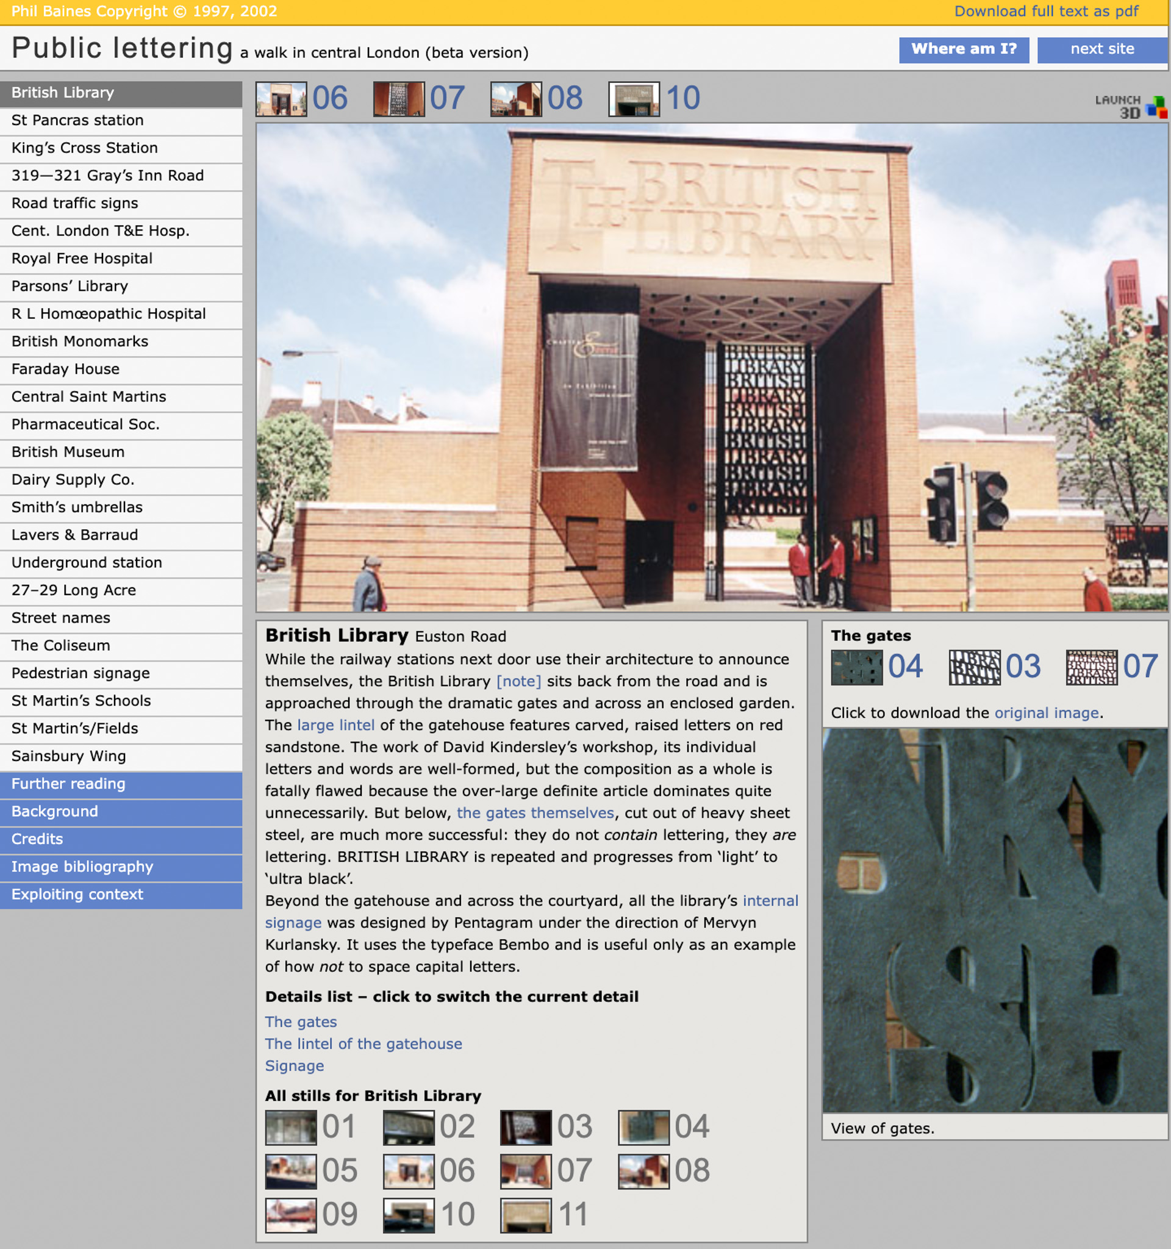Open Central Saint Martins site

point(121,397)
